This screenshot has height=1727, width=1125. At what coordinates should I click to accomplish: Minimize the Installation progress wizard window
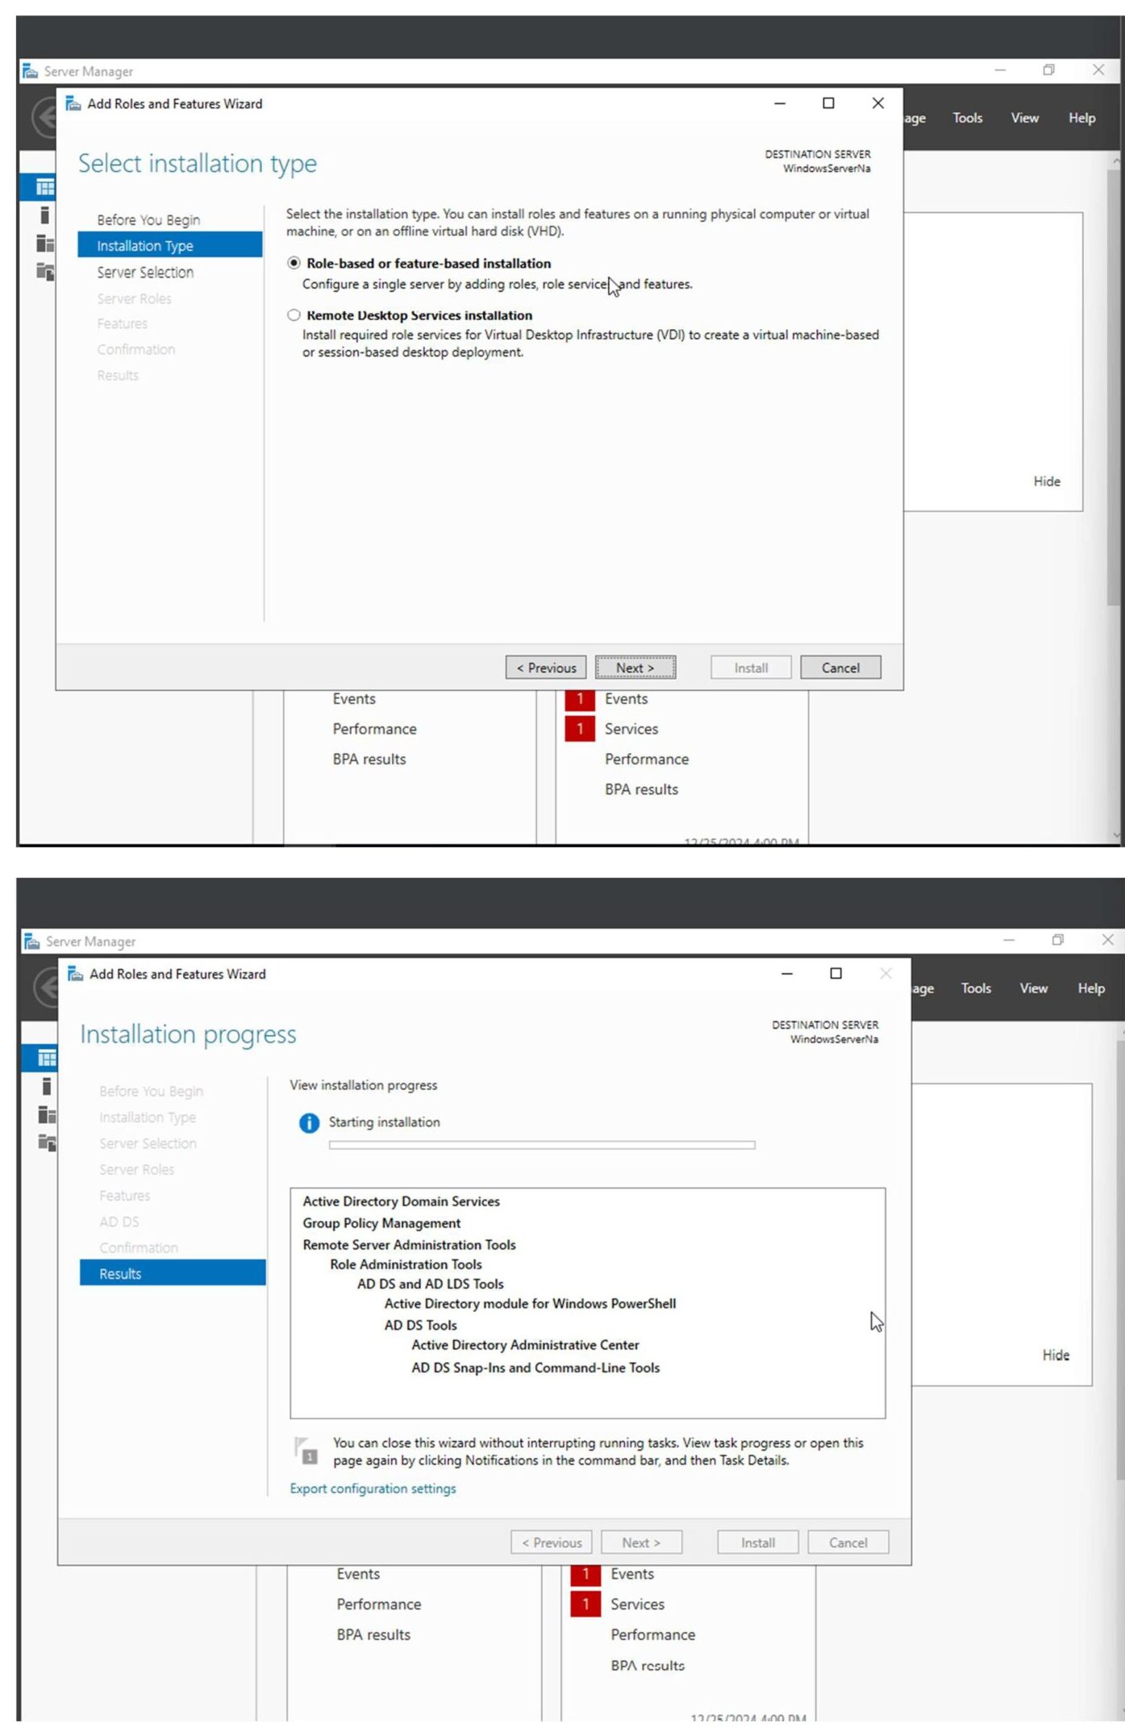click(x=787, y=973)
